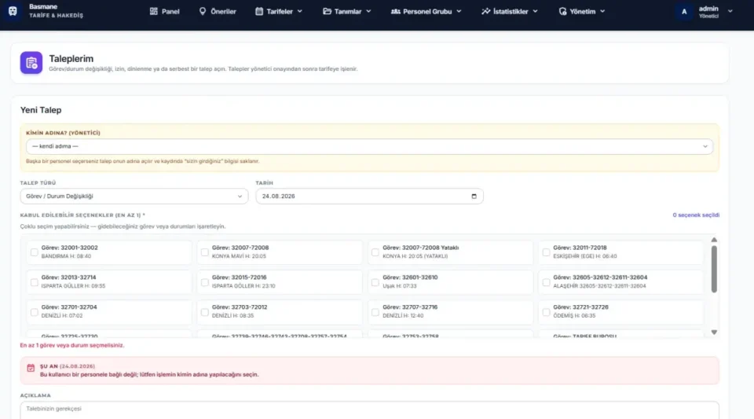This screenshot has width=754, height=419.
Task: Expand the Personel Grubu menu chevron
Action: click(x=459, y=11)
